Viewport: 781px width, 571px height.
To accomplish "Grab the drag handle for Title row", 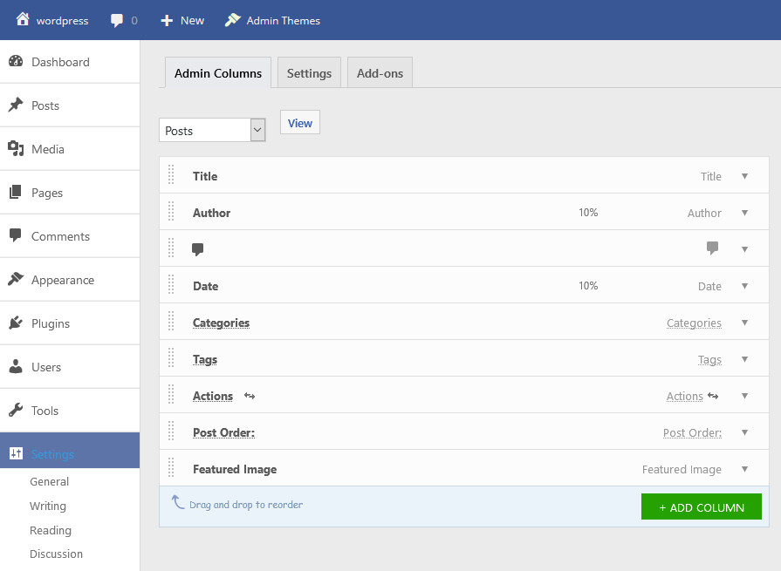I will coord(171,176).
